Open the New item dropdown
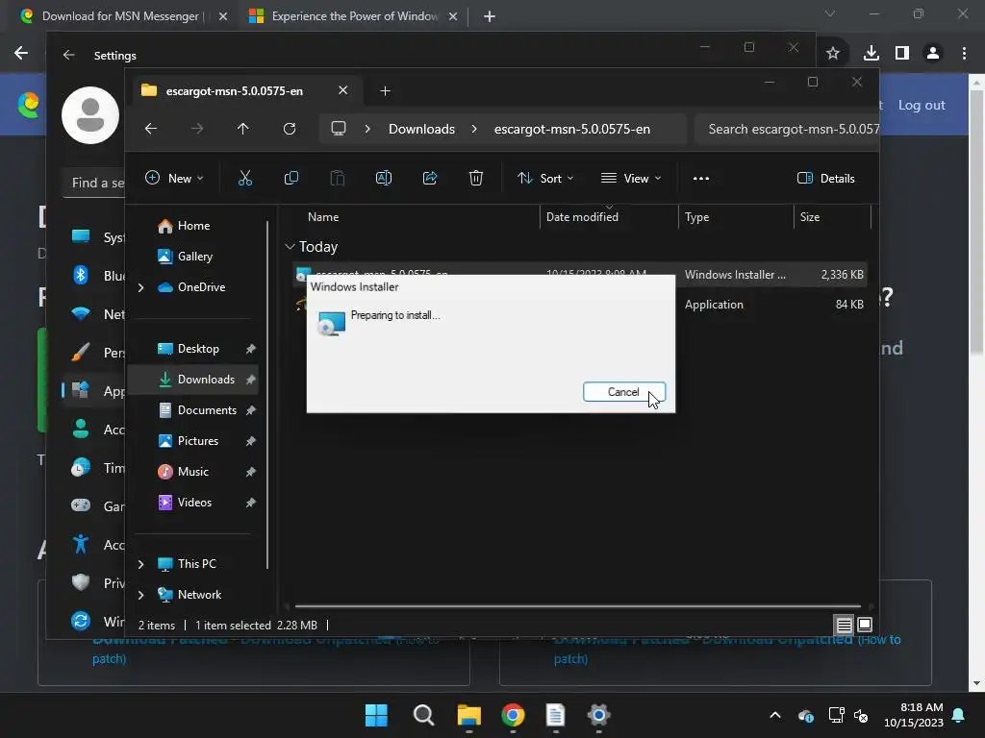 174,178
